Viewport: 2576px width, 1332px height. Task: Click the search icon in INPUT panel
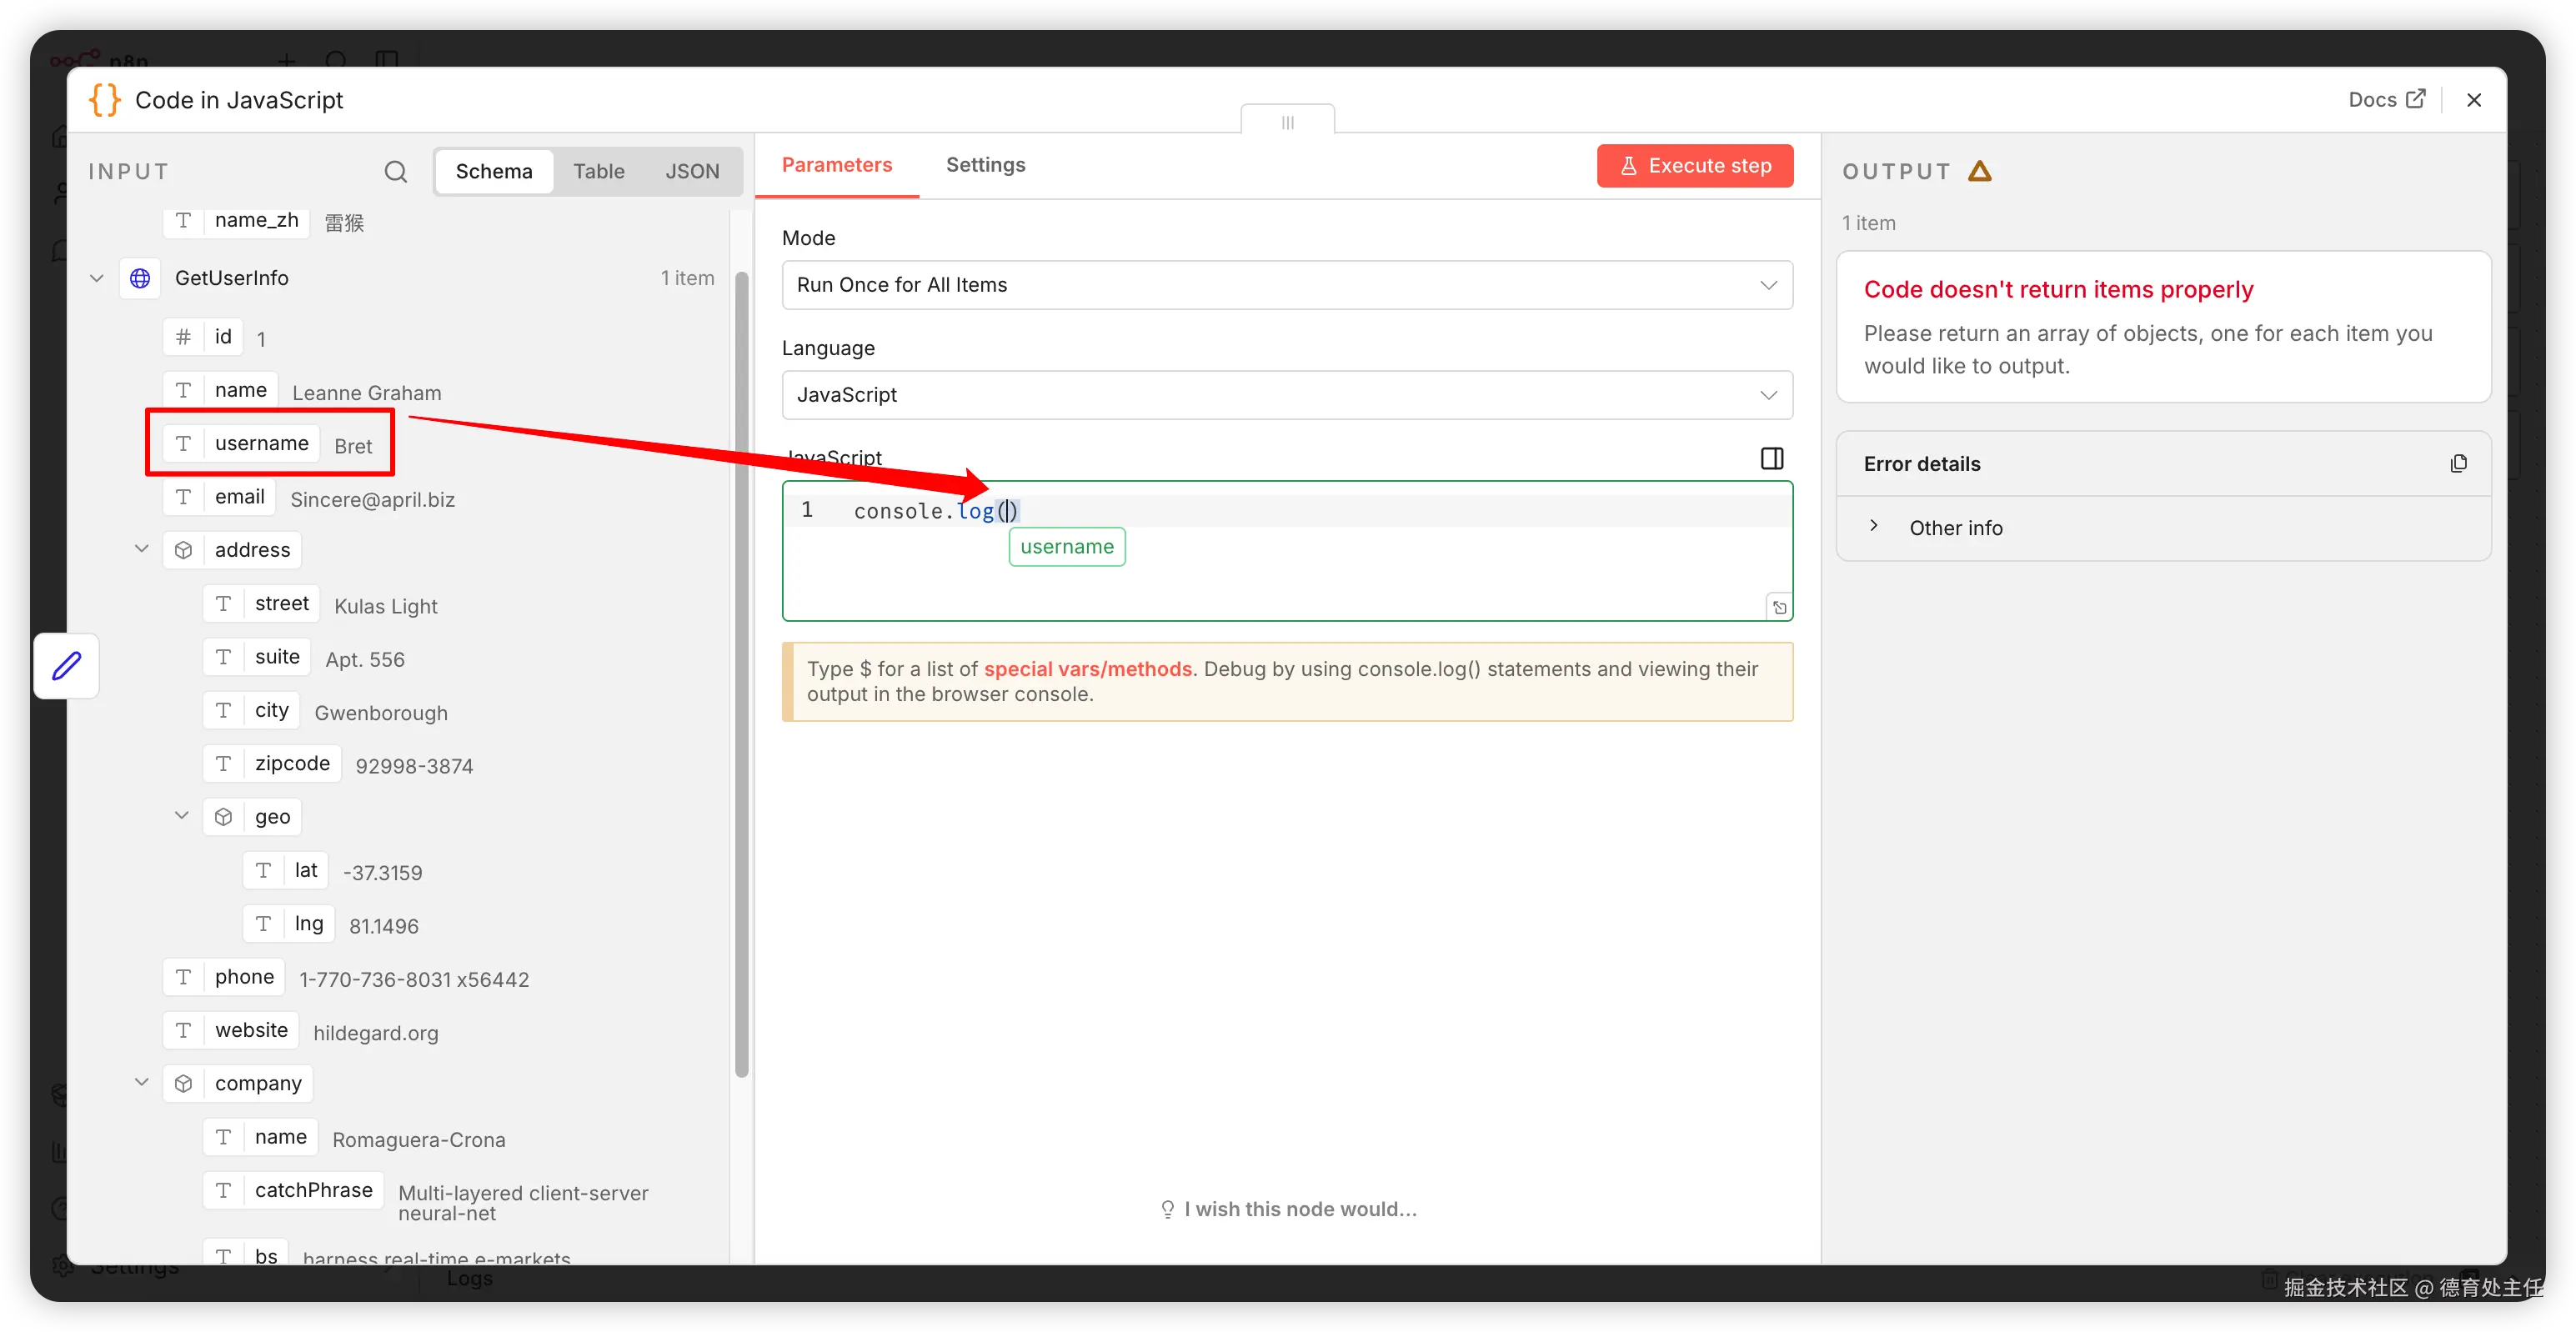pos(396,171)
